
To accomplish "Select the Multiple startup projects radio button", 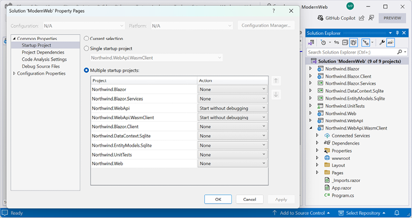I will 86,70.
